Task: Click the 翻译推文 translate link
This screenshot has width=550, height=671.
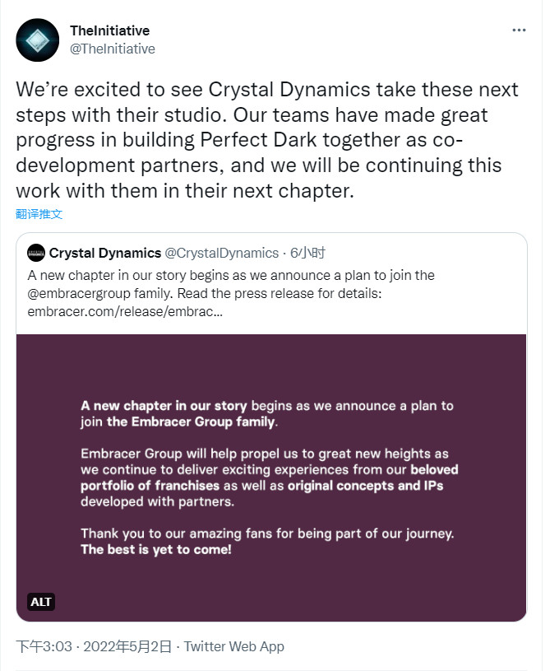Action: click(39, 214)
